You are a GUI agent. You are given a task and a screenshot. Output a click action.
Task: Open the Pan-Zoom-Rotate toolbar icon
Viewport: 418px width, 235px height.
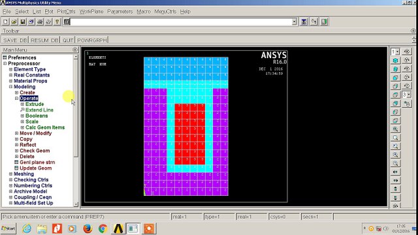(x=31, y=22)
